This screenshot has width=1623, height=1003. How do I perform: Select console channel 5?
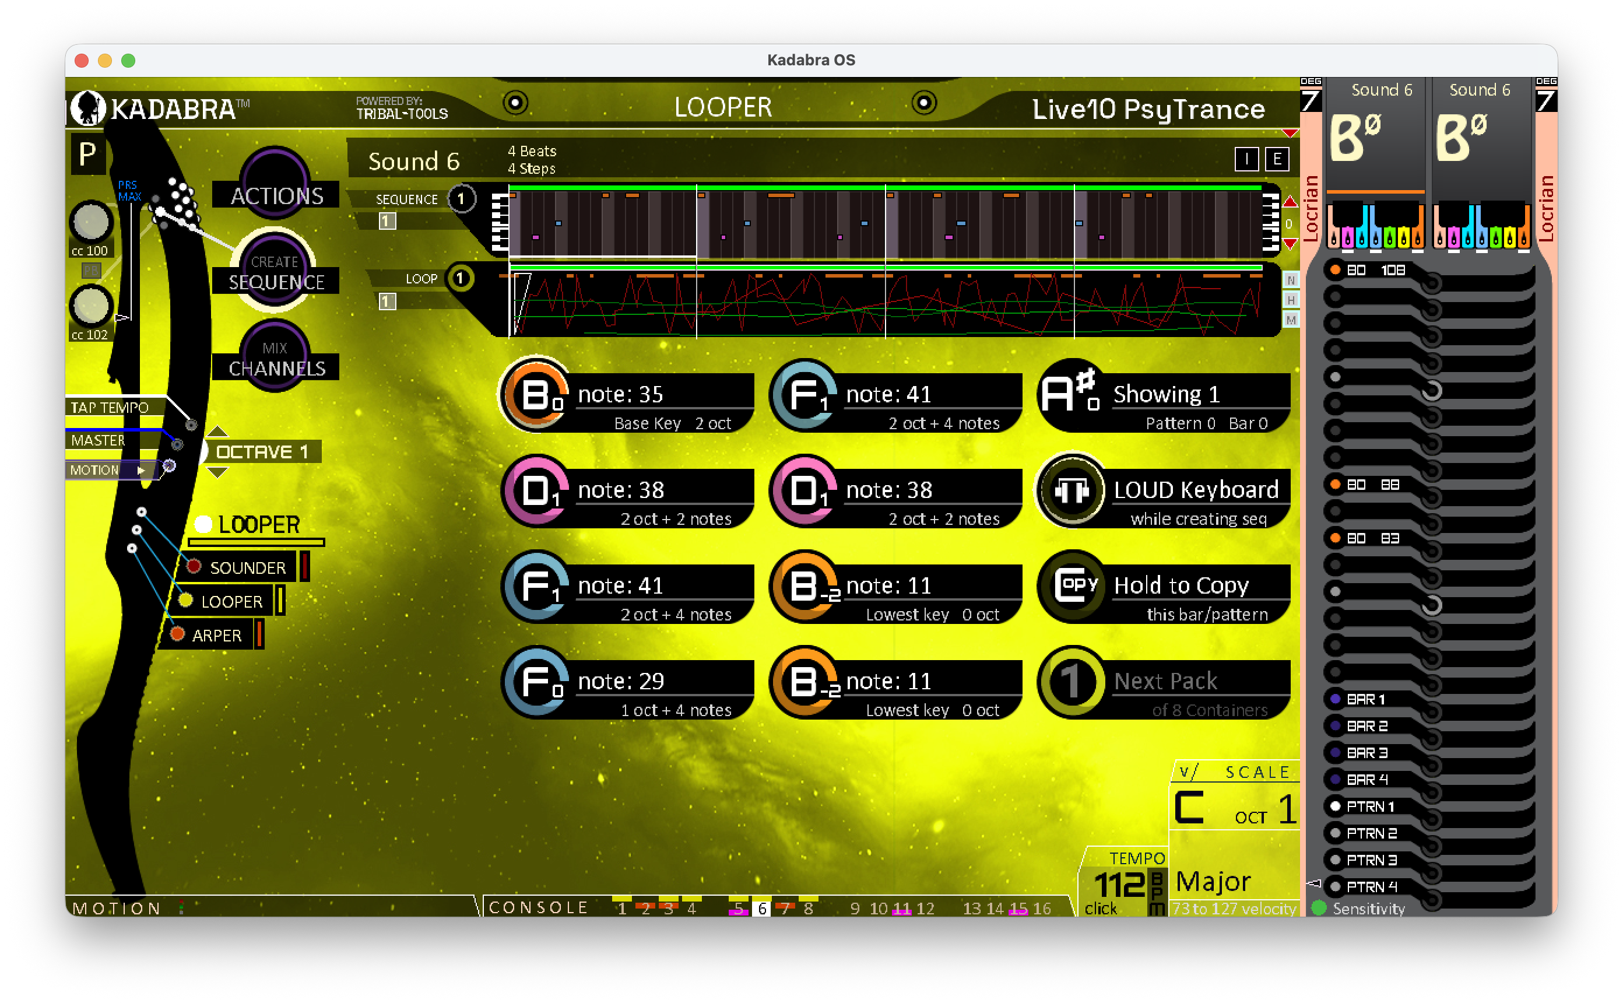tap(738, 908)
